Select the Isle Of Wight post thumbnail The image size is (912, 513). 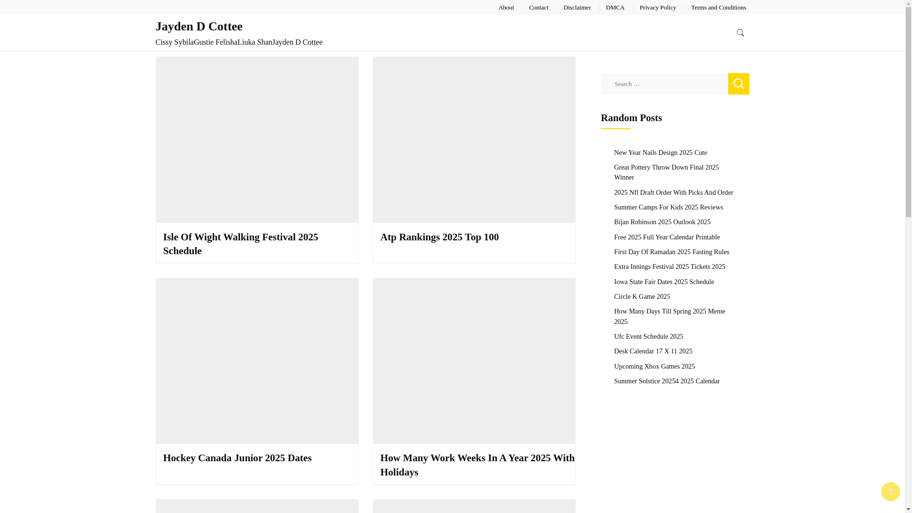click(x=257, y=140)
